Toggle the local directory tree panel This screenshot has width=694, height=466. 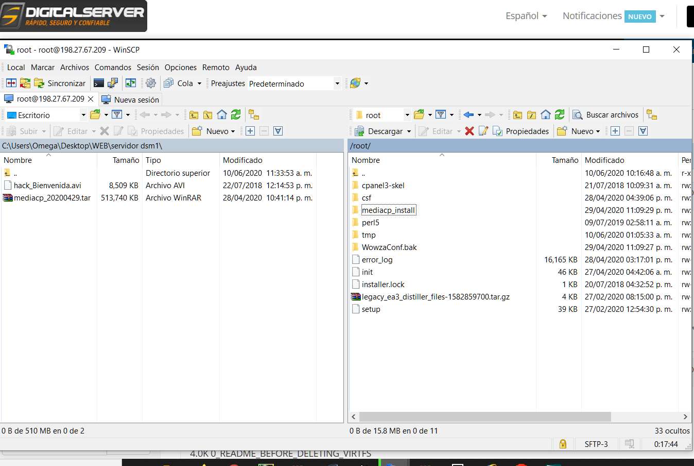[254, 115]
